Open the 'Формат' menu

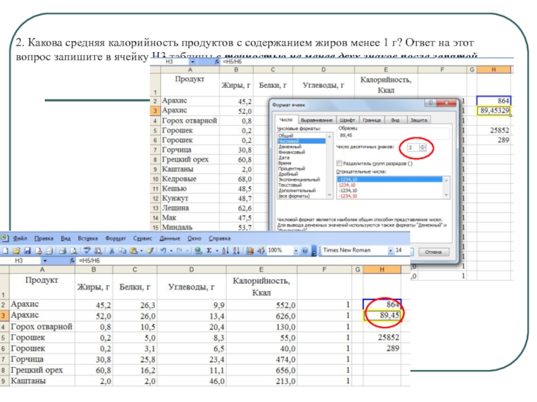click(114, 238)
